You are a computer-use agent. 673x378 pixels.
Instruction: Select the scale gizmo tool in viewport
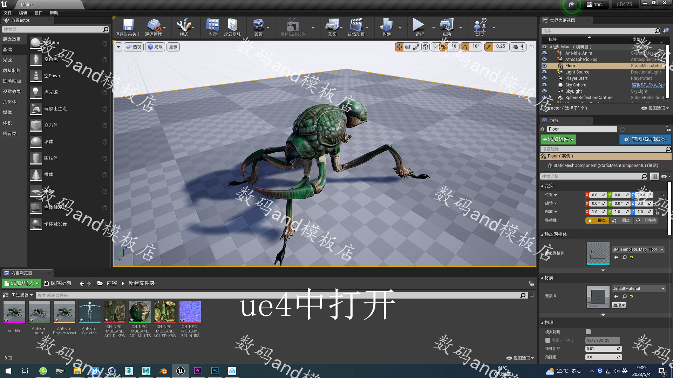416,47
